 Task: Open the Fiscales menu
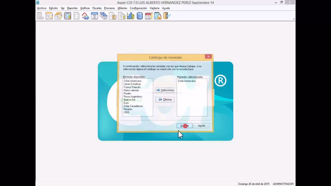(97, 8)
